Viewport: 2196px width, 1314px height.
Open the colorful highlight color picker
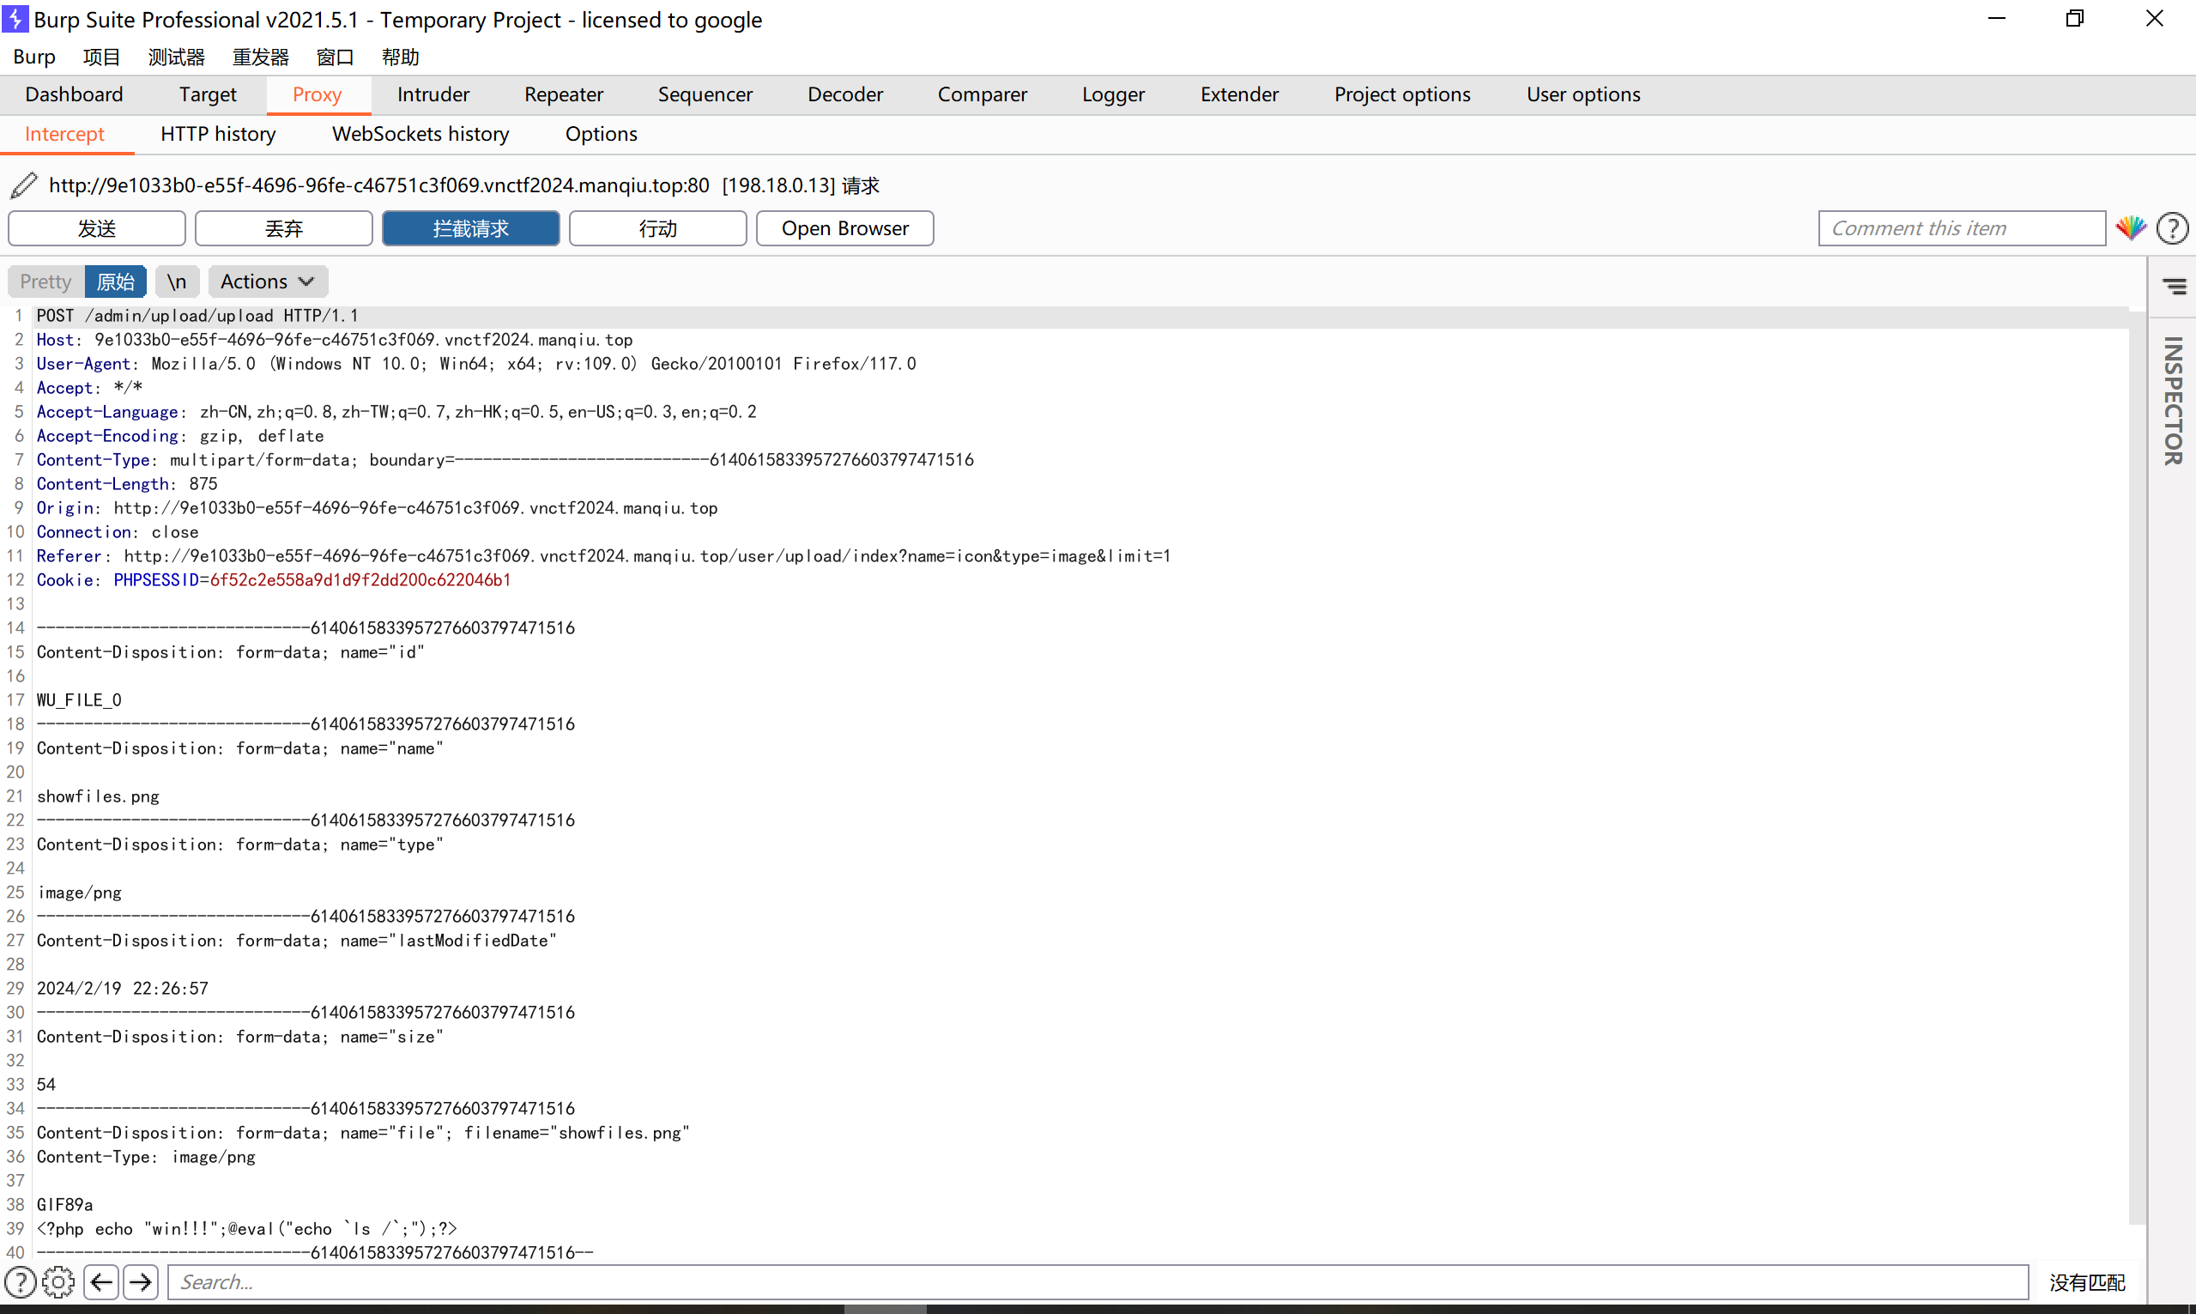click(2131, 228)
